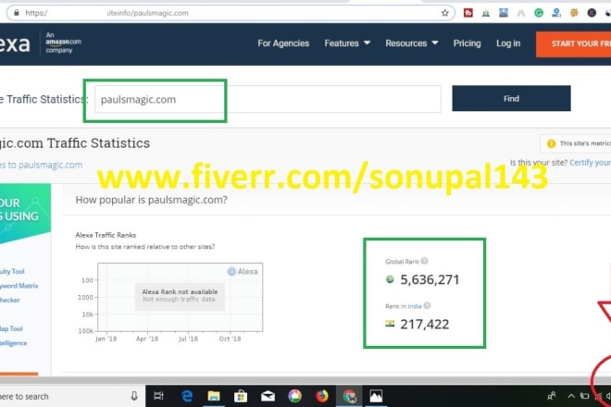Click the 5,636,271 global rank value

click(430, 279)
